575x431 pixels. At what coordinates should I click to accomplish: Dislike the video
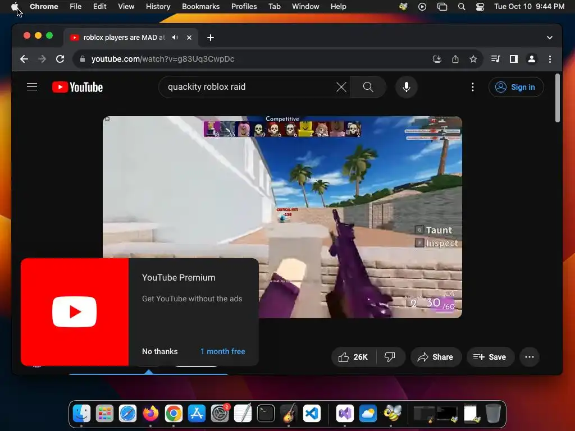[390, 356]
